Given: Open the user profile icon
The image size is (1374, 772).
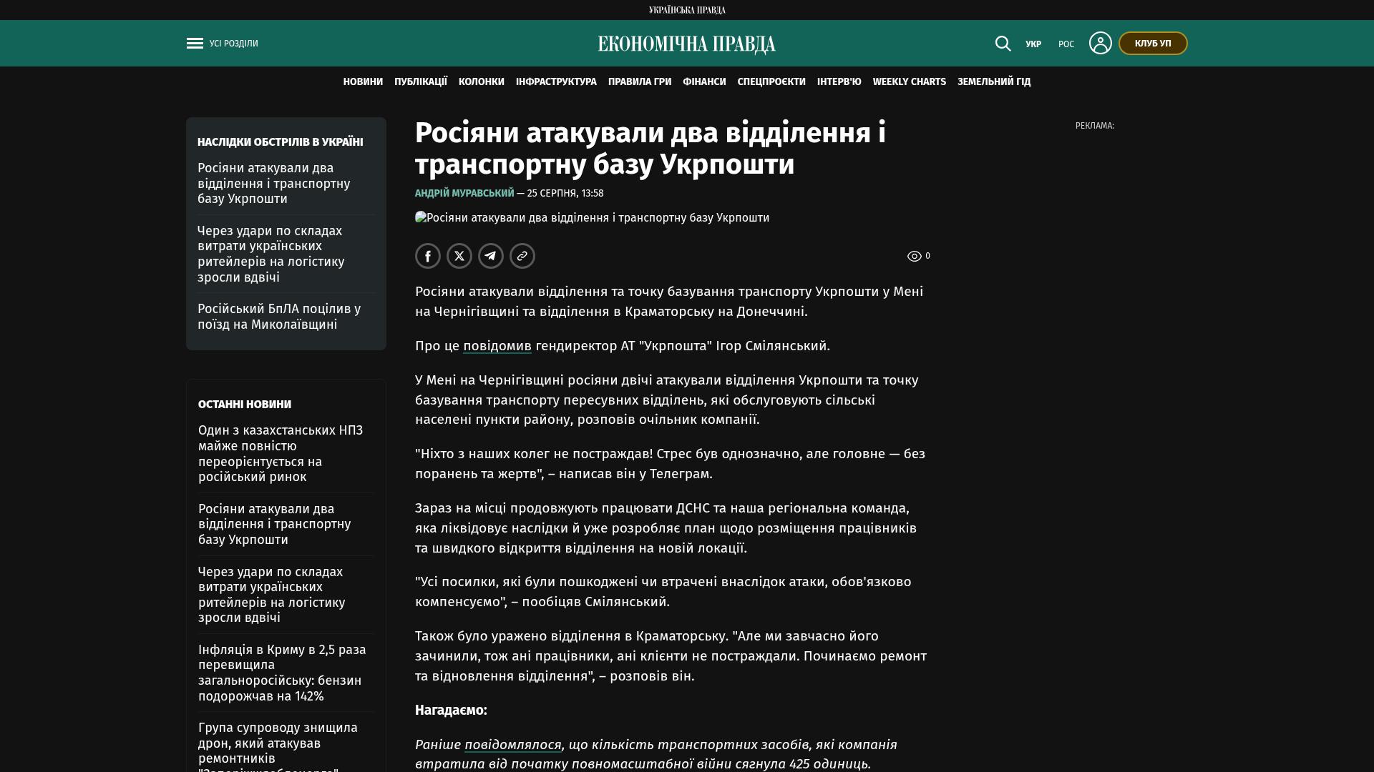Looking at the screenshot, I should click(1100, 43).
